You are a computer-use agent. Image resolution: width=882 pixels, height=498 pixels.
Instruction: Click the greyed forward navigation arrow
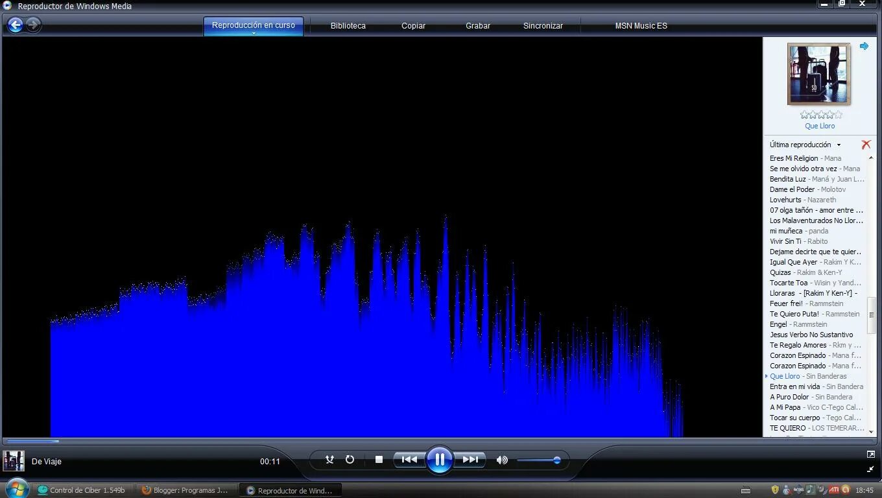(33, 25)
